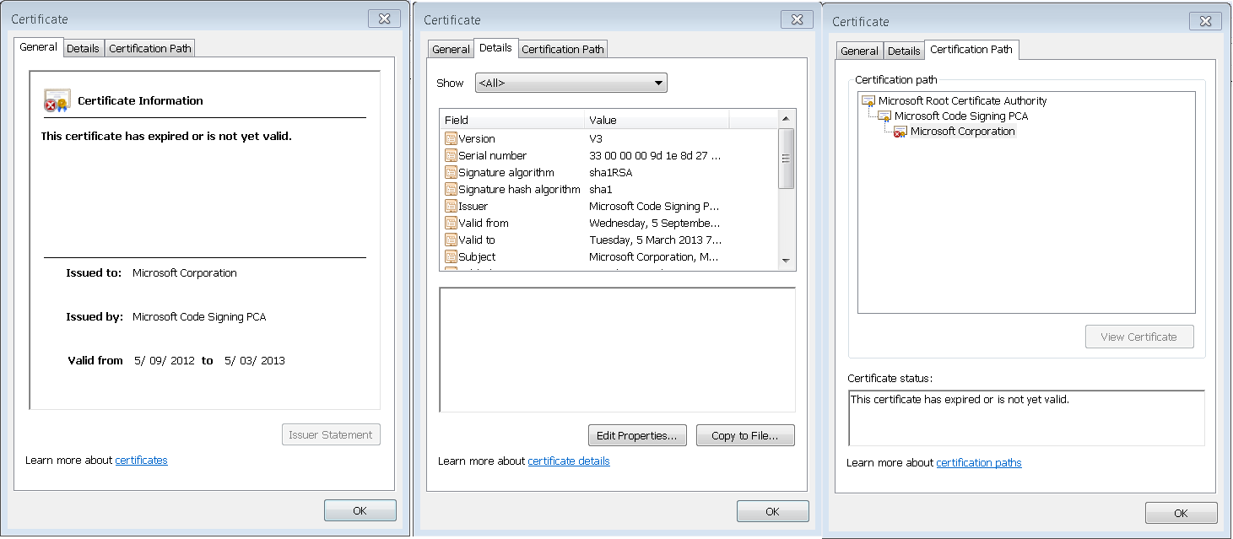Click the Version field icon
Screen dimensions: 1233x539
[451, 138]
